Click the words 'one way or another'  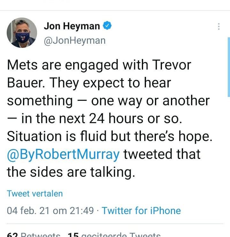[150, 101]
